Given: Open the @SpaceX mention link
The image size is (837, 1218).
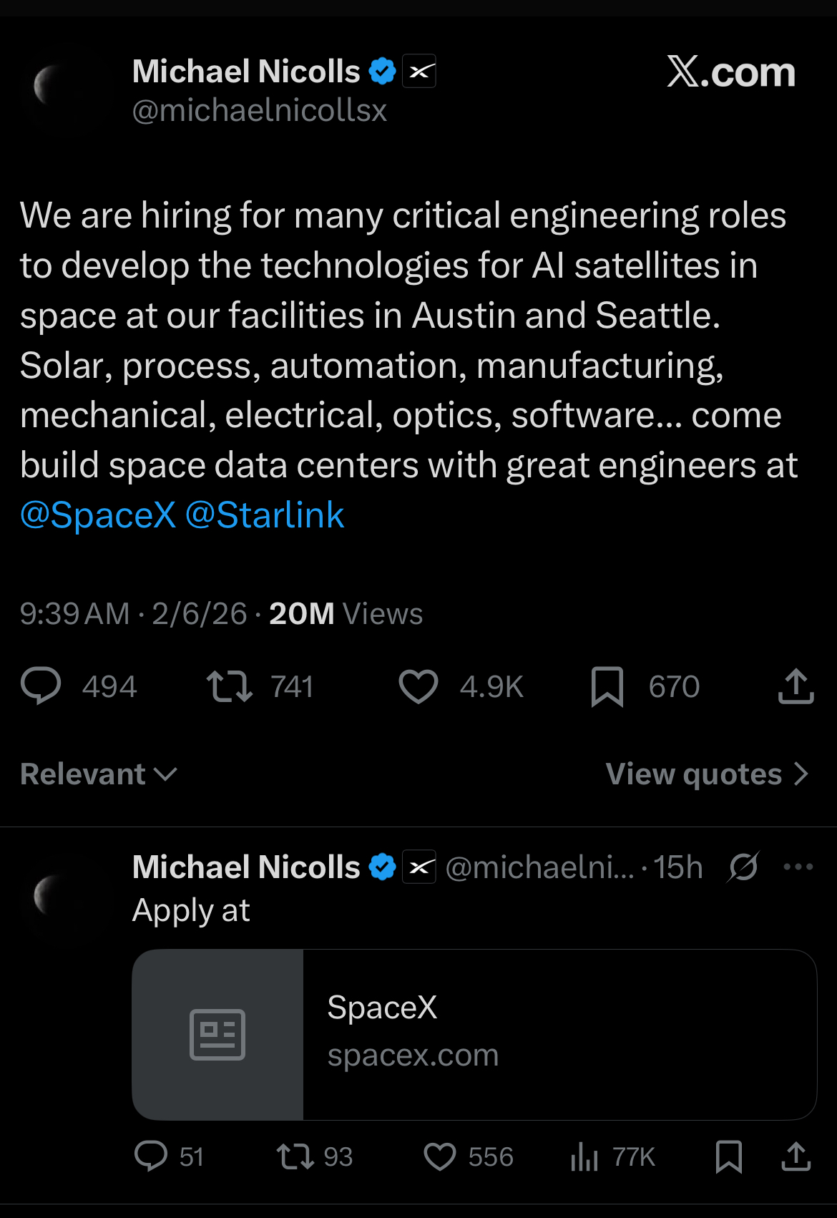Looking at the screenshot, I should tap(98, 515).
